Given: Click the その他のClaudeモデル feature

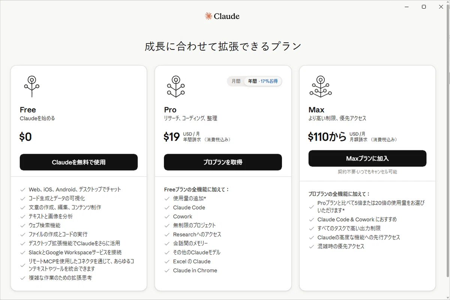Looking at the screenshot, I should (197, 252).
